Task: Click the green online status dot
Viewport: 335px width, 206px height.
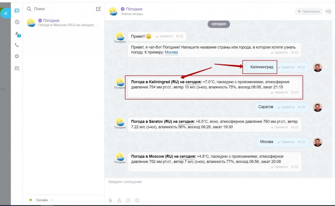Action: [31, 200]
